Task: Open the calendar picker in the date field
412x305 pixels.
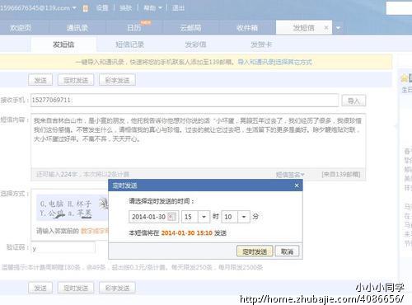Action: point(171,217)
